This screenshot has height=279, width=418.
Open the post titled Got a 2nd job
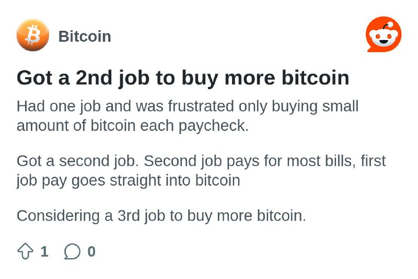(183, 78)
